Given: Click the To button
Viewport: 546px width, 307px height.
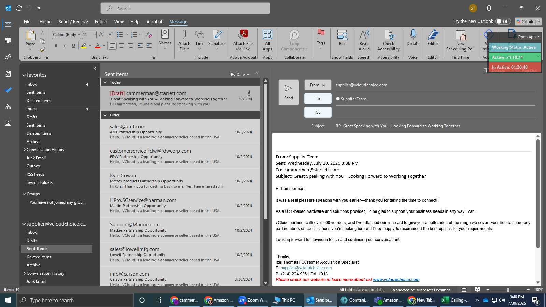Looking at the screenshot, I should click(x=318, y=99).
